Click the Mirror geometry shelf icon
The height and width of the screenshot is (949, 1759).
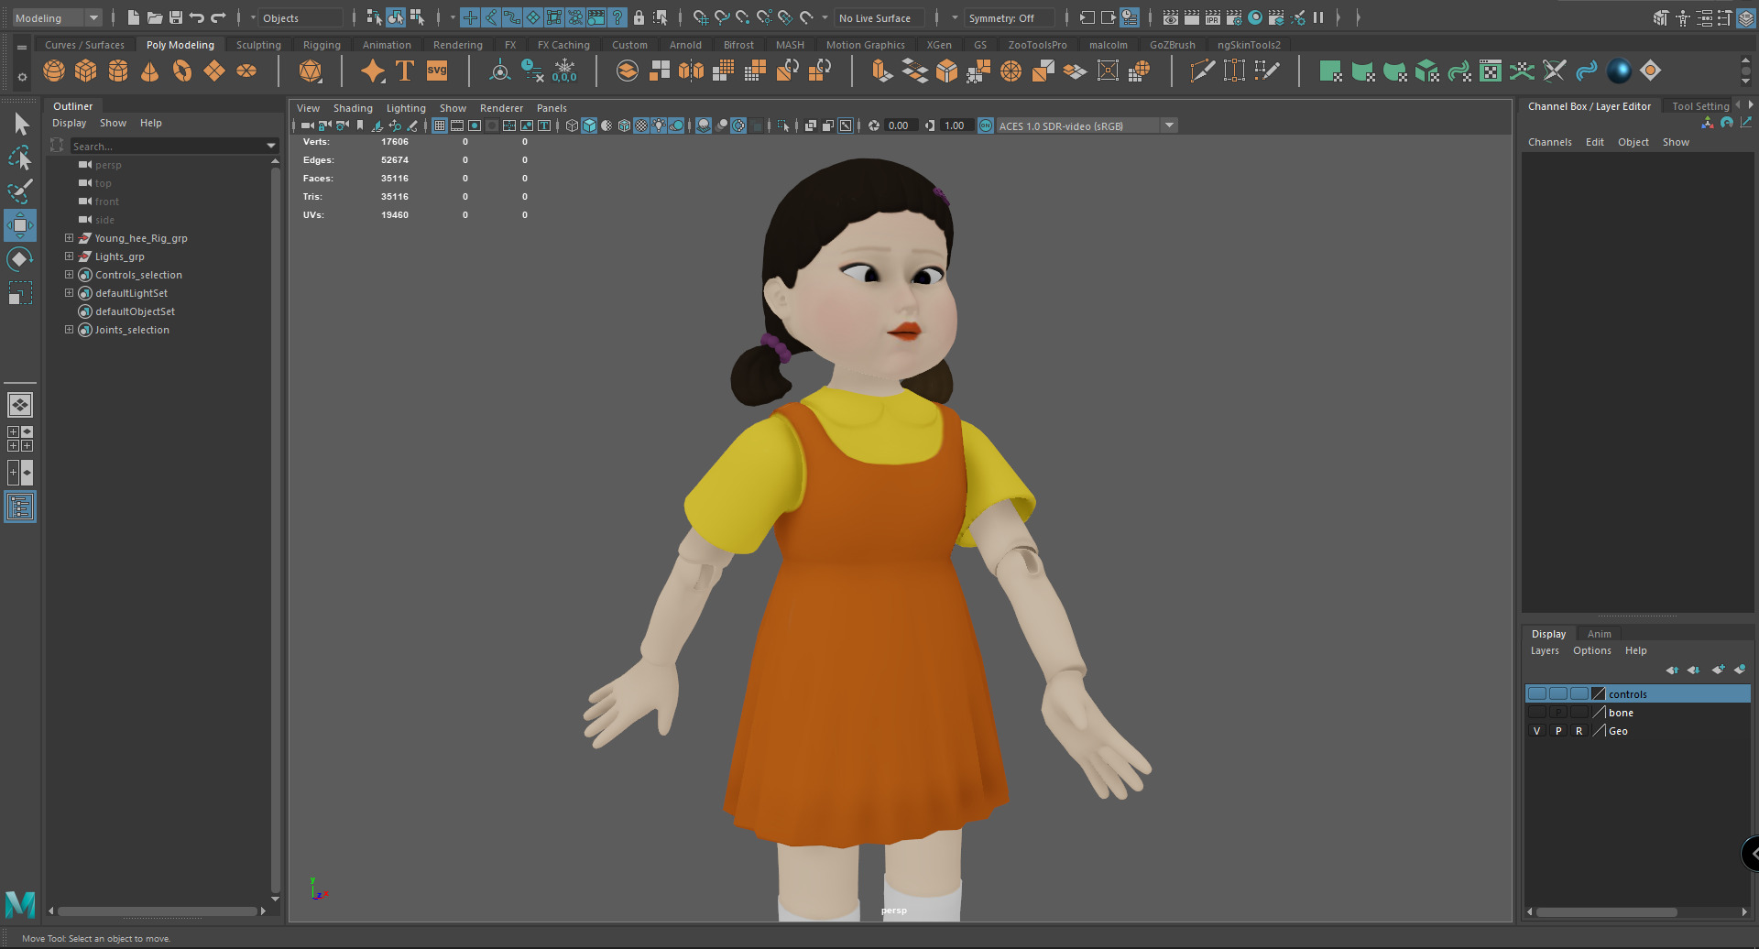[x=692, y=71]
